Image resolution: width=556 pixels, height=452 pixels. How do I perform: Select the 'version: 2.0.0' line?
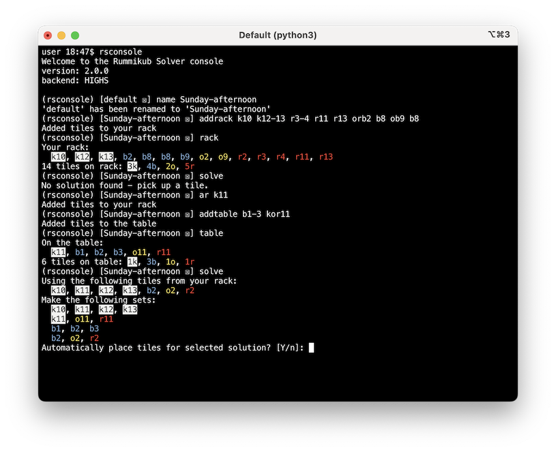[x=75, y=71]
